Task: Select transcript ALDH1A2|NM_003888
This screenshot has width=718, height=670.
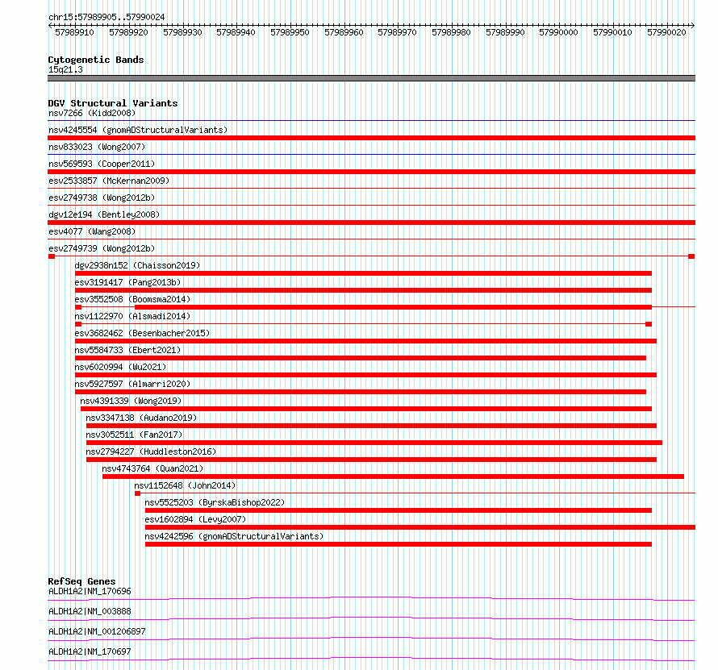Action: [x=90, y=611]
